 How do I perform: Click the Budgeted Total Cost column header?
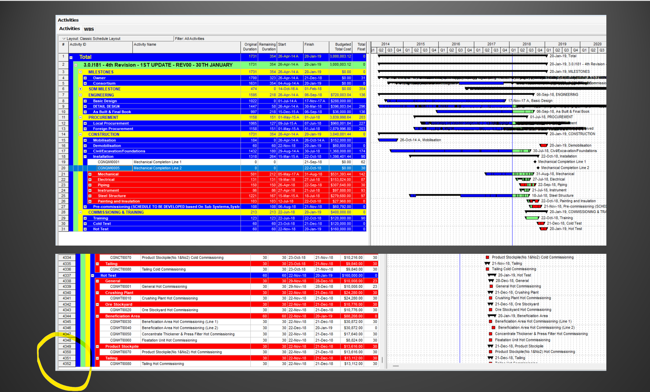pos(341,47)
